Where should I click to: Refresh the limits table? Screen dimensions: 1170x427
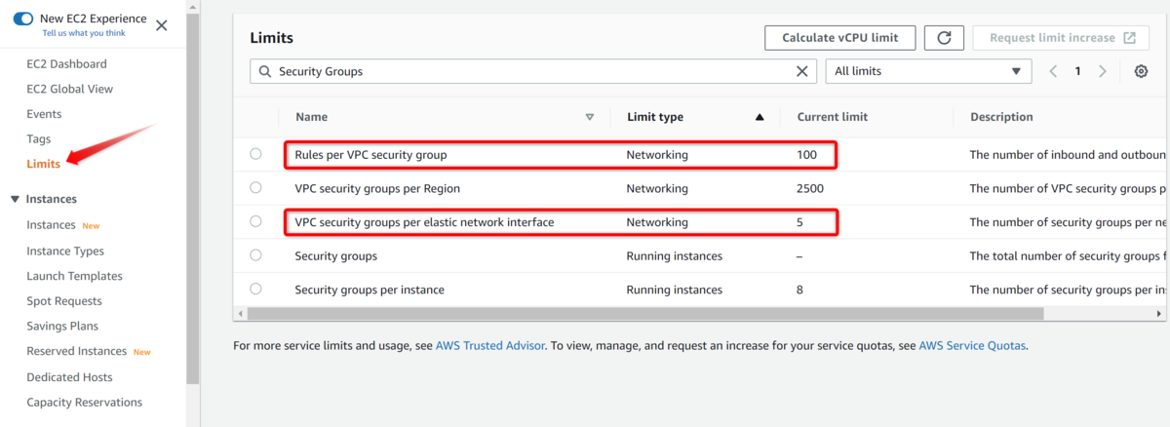(x=944, y=38)
